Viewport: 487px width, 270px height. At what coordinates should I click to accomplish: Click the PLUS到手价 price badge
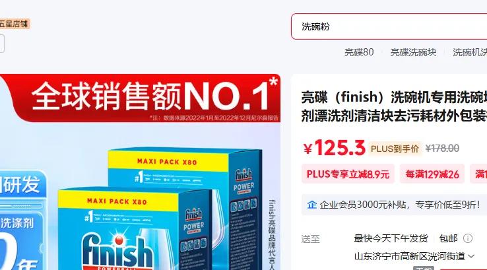point(395,149)
